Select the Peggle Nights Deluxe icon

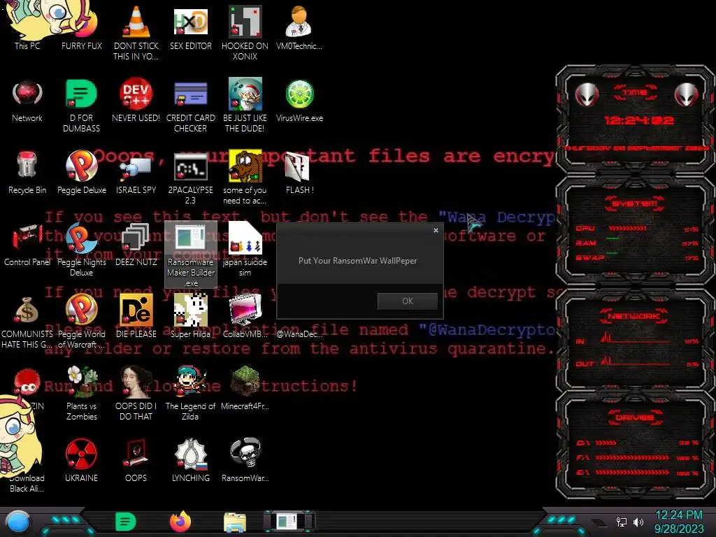tap(81, 250)
